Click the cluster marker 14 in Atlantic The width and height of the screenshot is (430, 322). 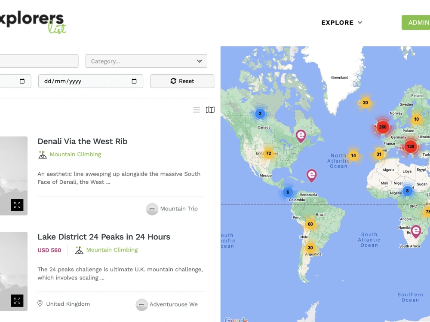(353, 155)
